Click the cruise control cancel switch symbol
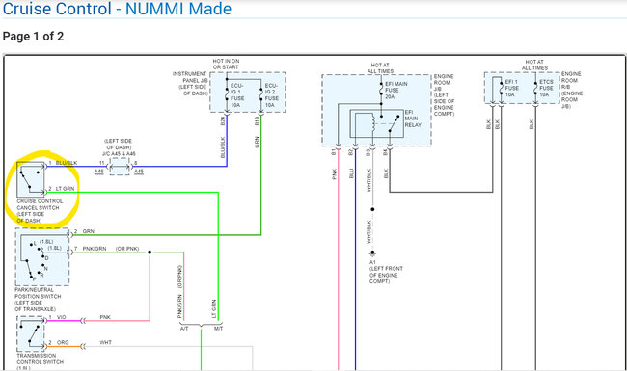This screenshot has width=627, height=371. pos(31,179)
